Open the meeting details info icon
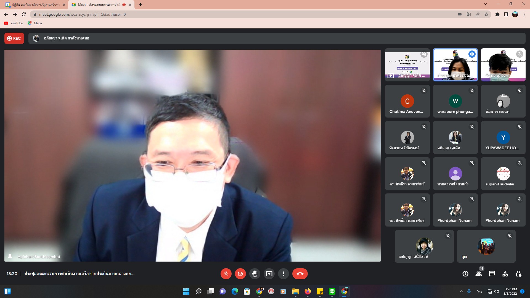The image size is (530, 298). click(465, 274)
